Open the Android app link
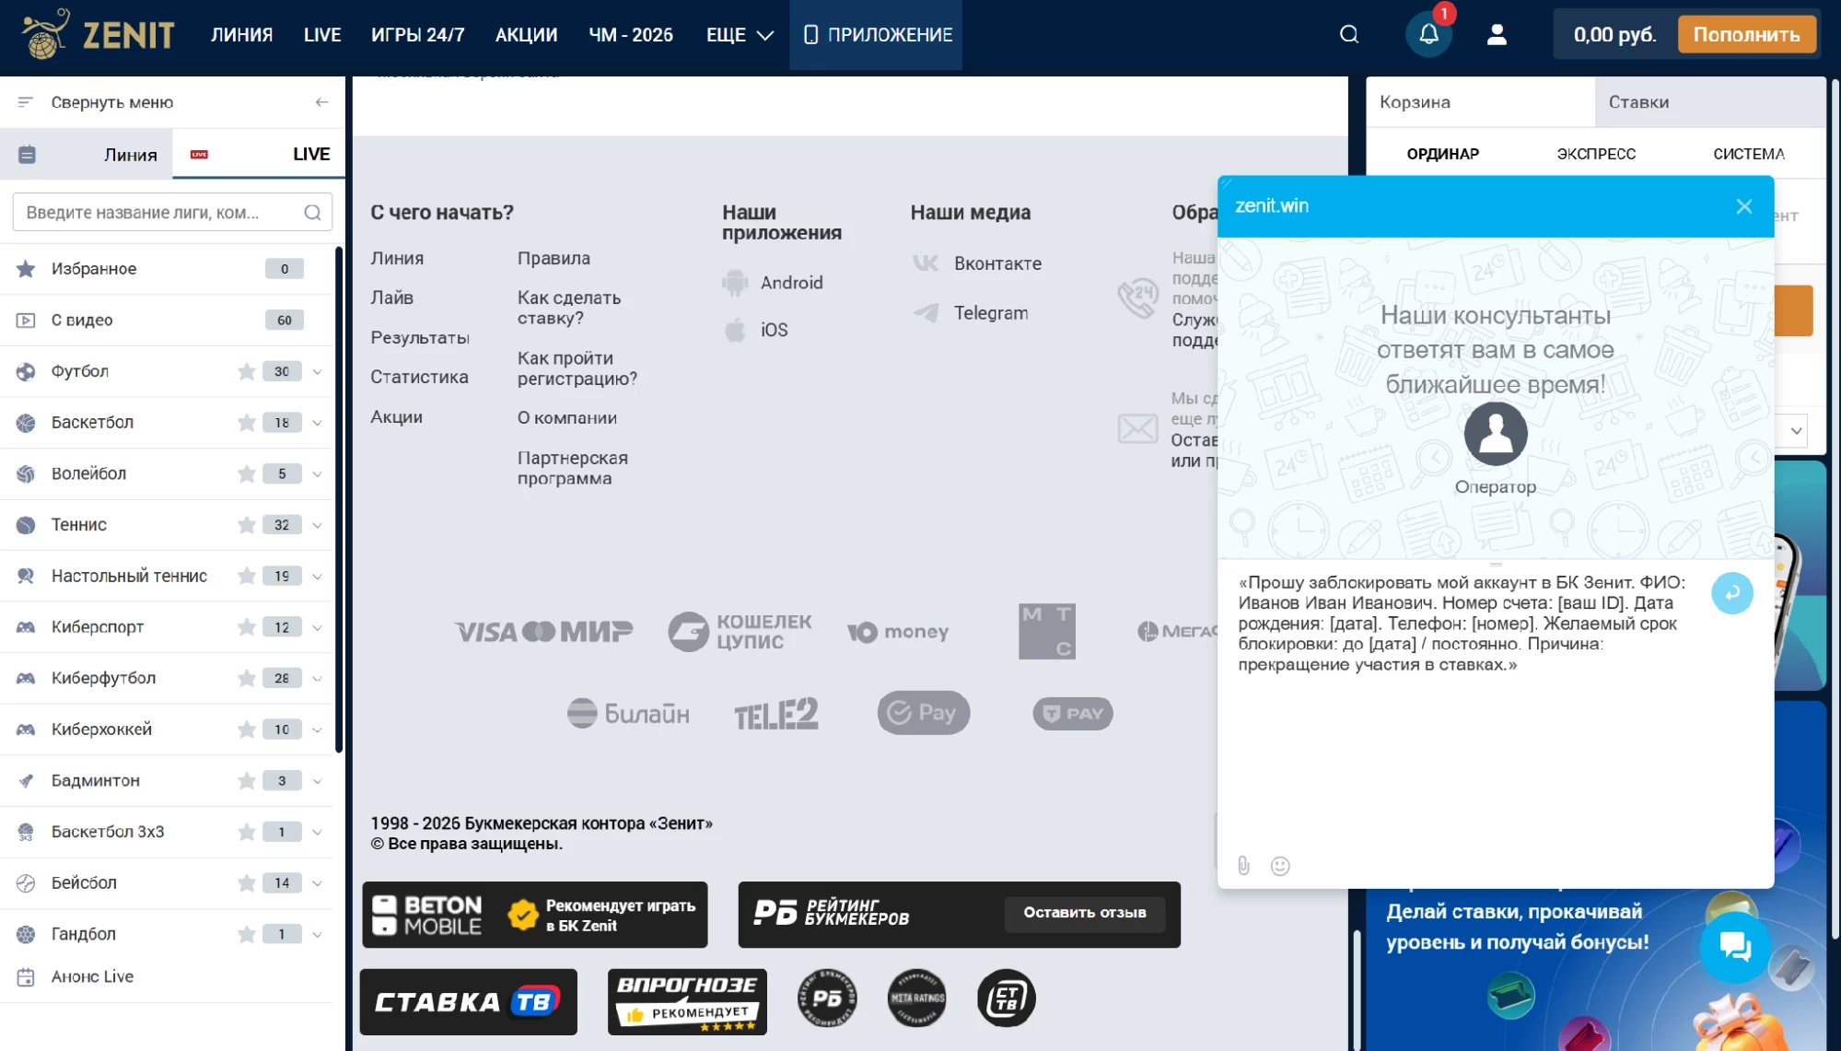The image size is (1841, 1051). (791, 283)
